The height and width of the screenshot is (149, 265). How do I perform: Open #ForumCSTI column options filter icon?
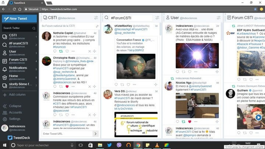[x=157, y=18]
